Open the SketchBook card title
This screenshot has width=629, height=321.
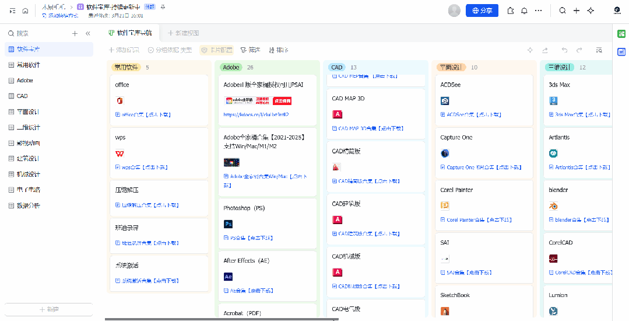tap(455, 295)
